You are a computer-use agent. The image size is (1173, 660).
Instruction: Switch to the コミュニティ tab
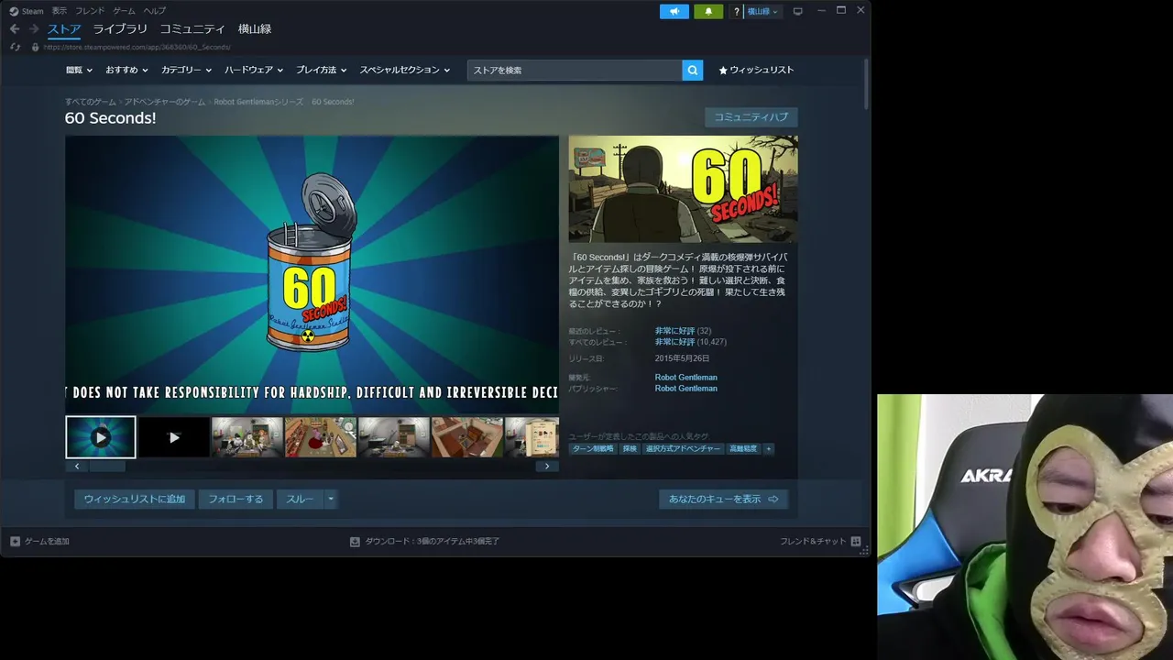pyautogui.click(x=193, y=29)
